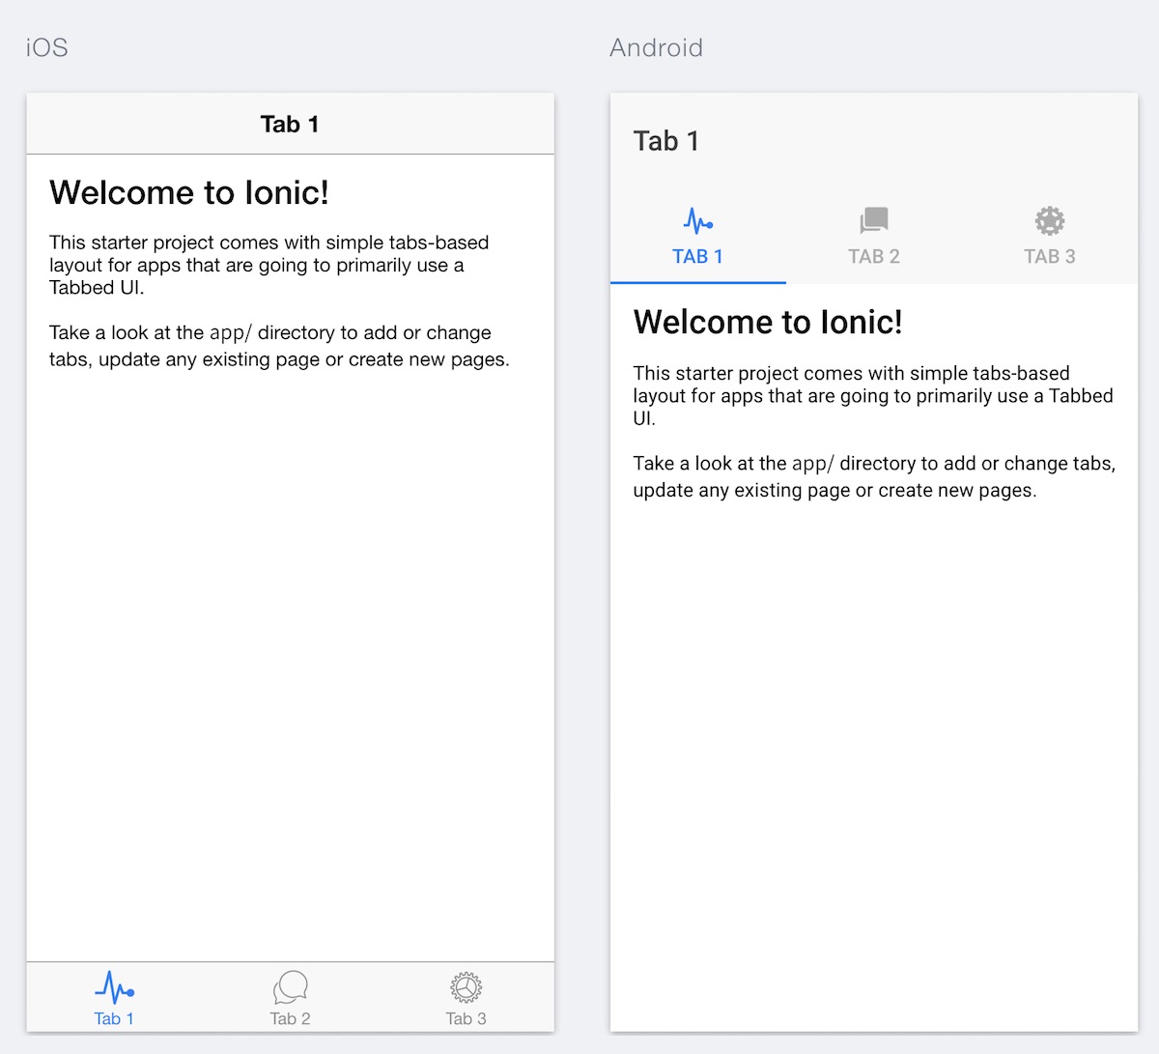Click the gear icon in the iOS tab bar
Image resolution: width=1159 pixels, height=1054 pixels.
coord(466,987)
